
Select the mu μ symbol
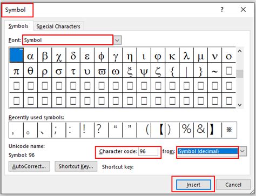200,55
